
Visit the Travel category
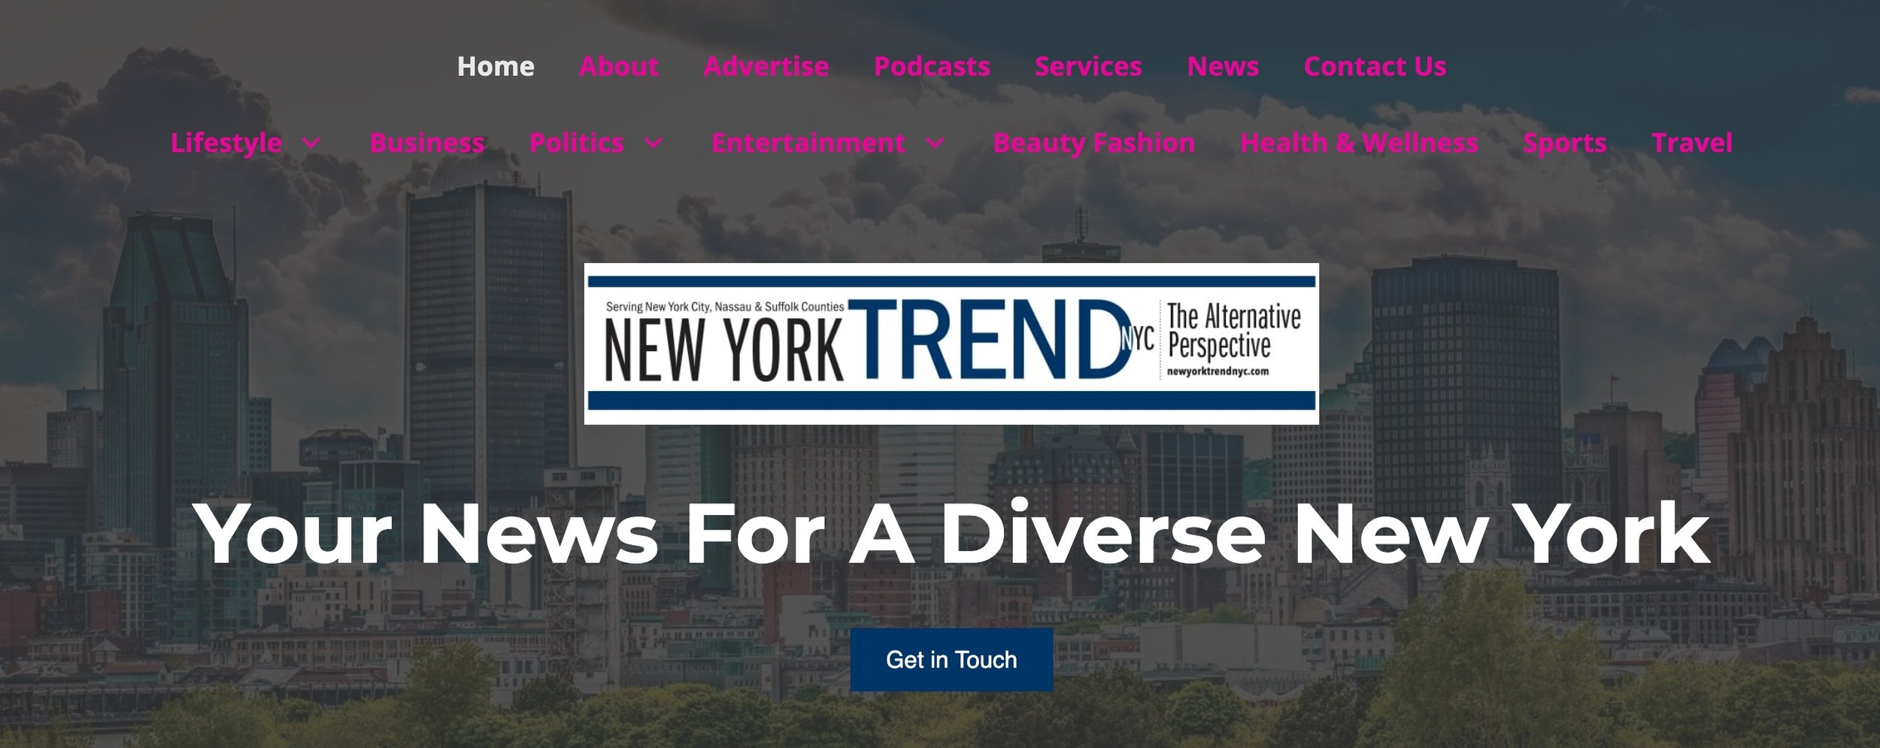1692,143
